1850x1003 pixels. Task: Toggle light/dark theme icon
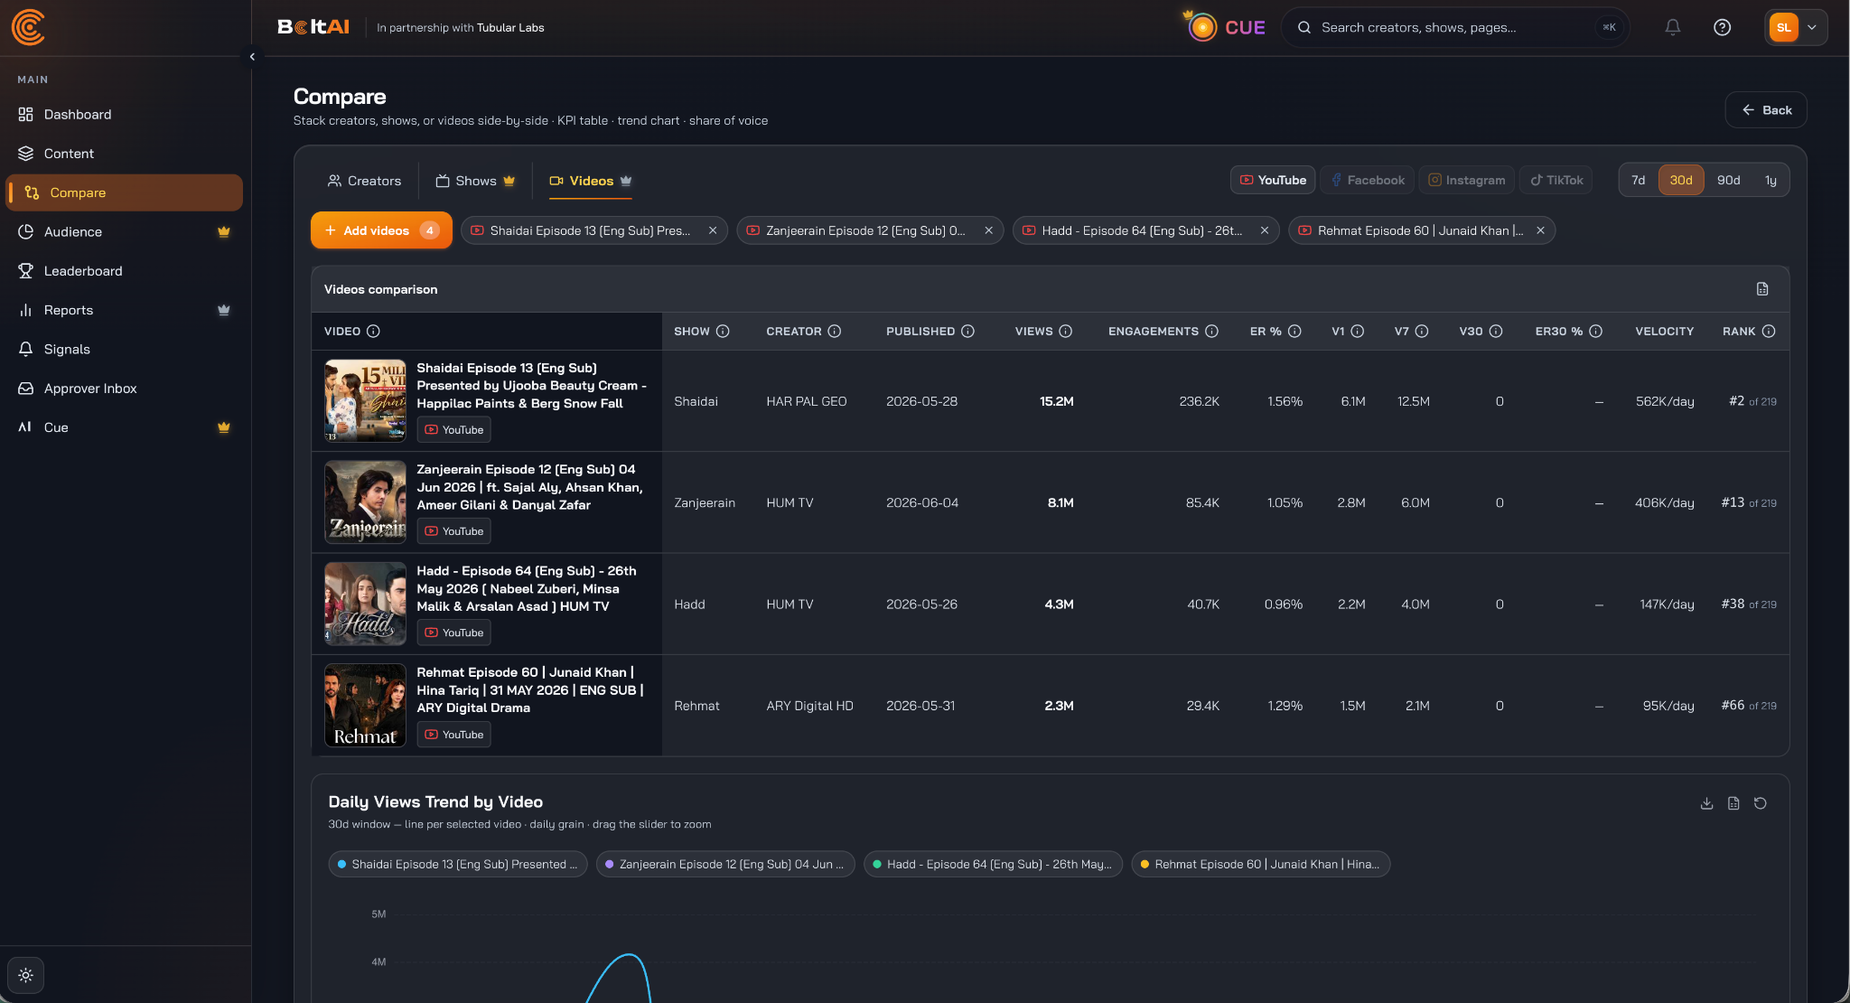(25, 975)
